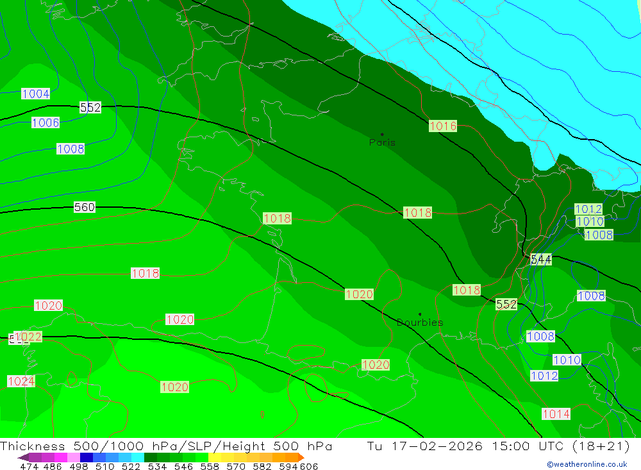Click the 1016 pressure label
641x470 pixels.
tap(443, 126)
